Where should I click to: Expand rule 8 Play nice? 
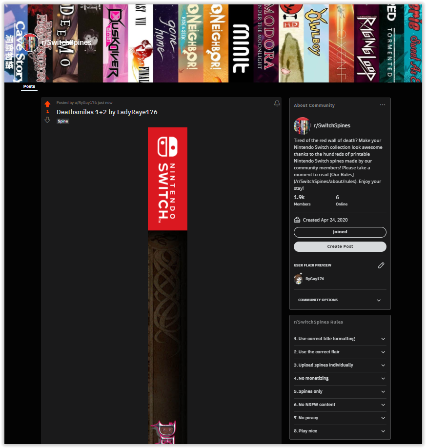[x=340, y=430]
